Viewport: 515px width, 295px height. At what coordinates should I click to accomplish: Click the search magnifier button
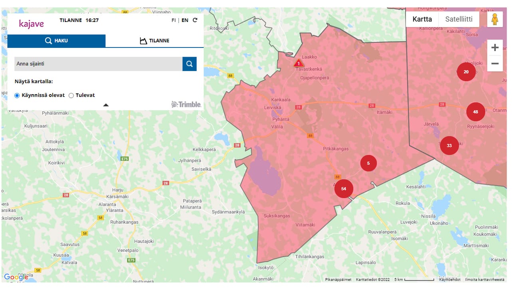pos(189,64)
